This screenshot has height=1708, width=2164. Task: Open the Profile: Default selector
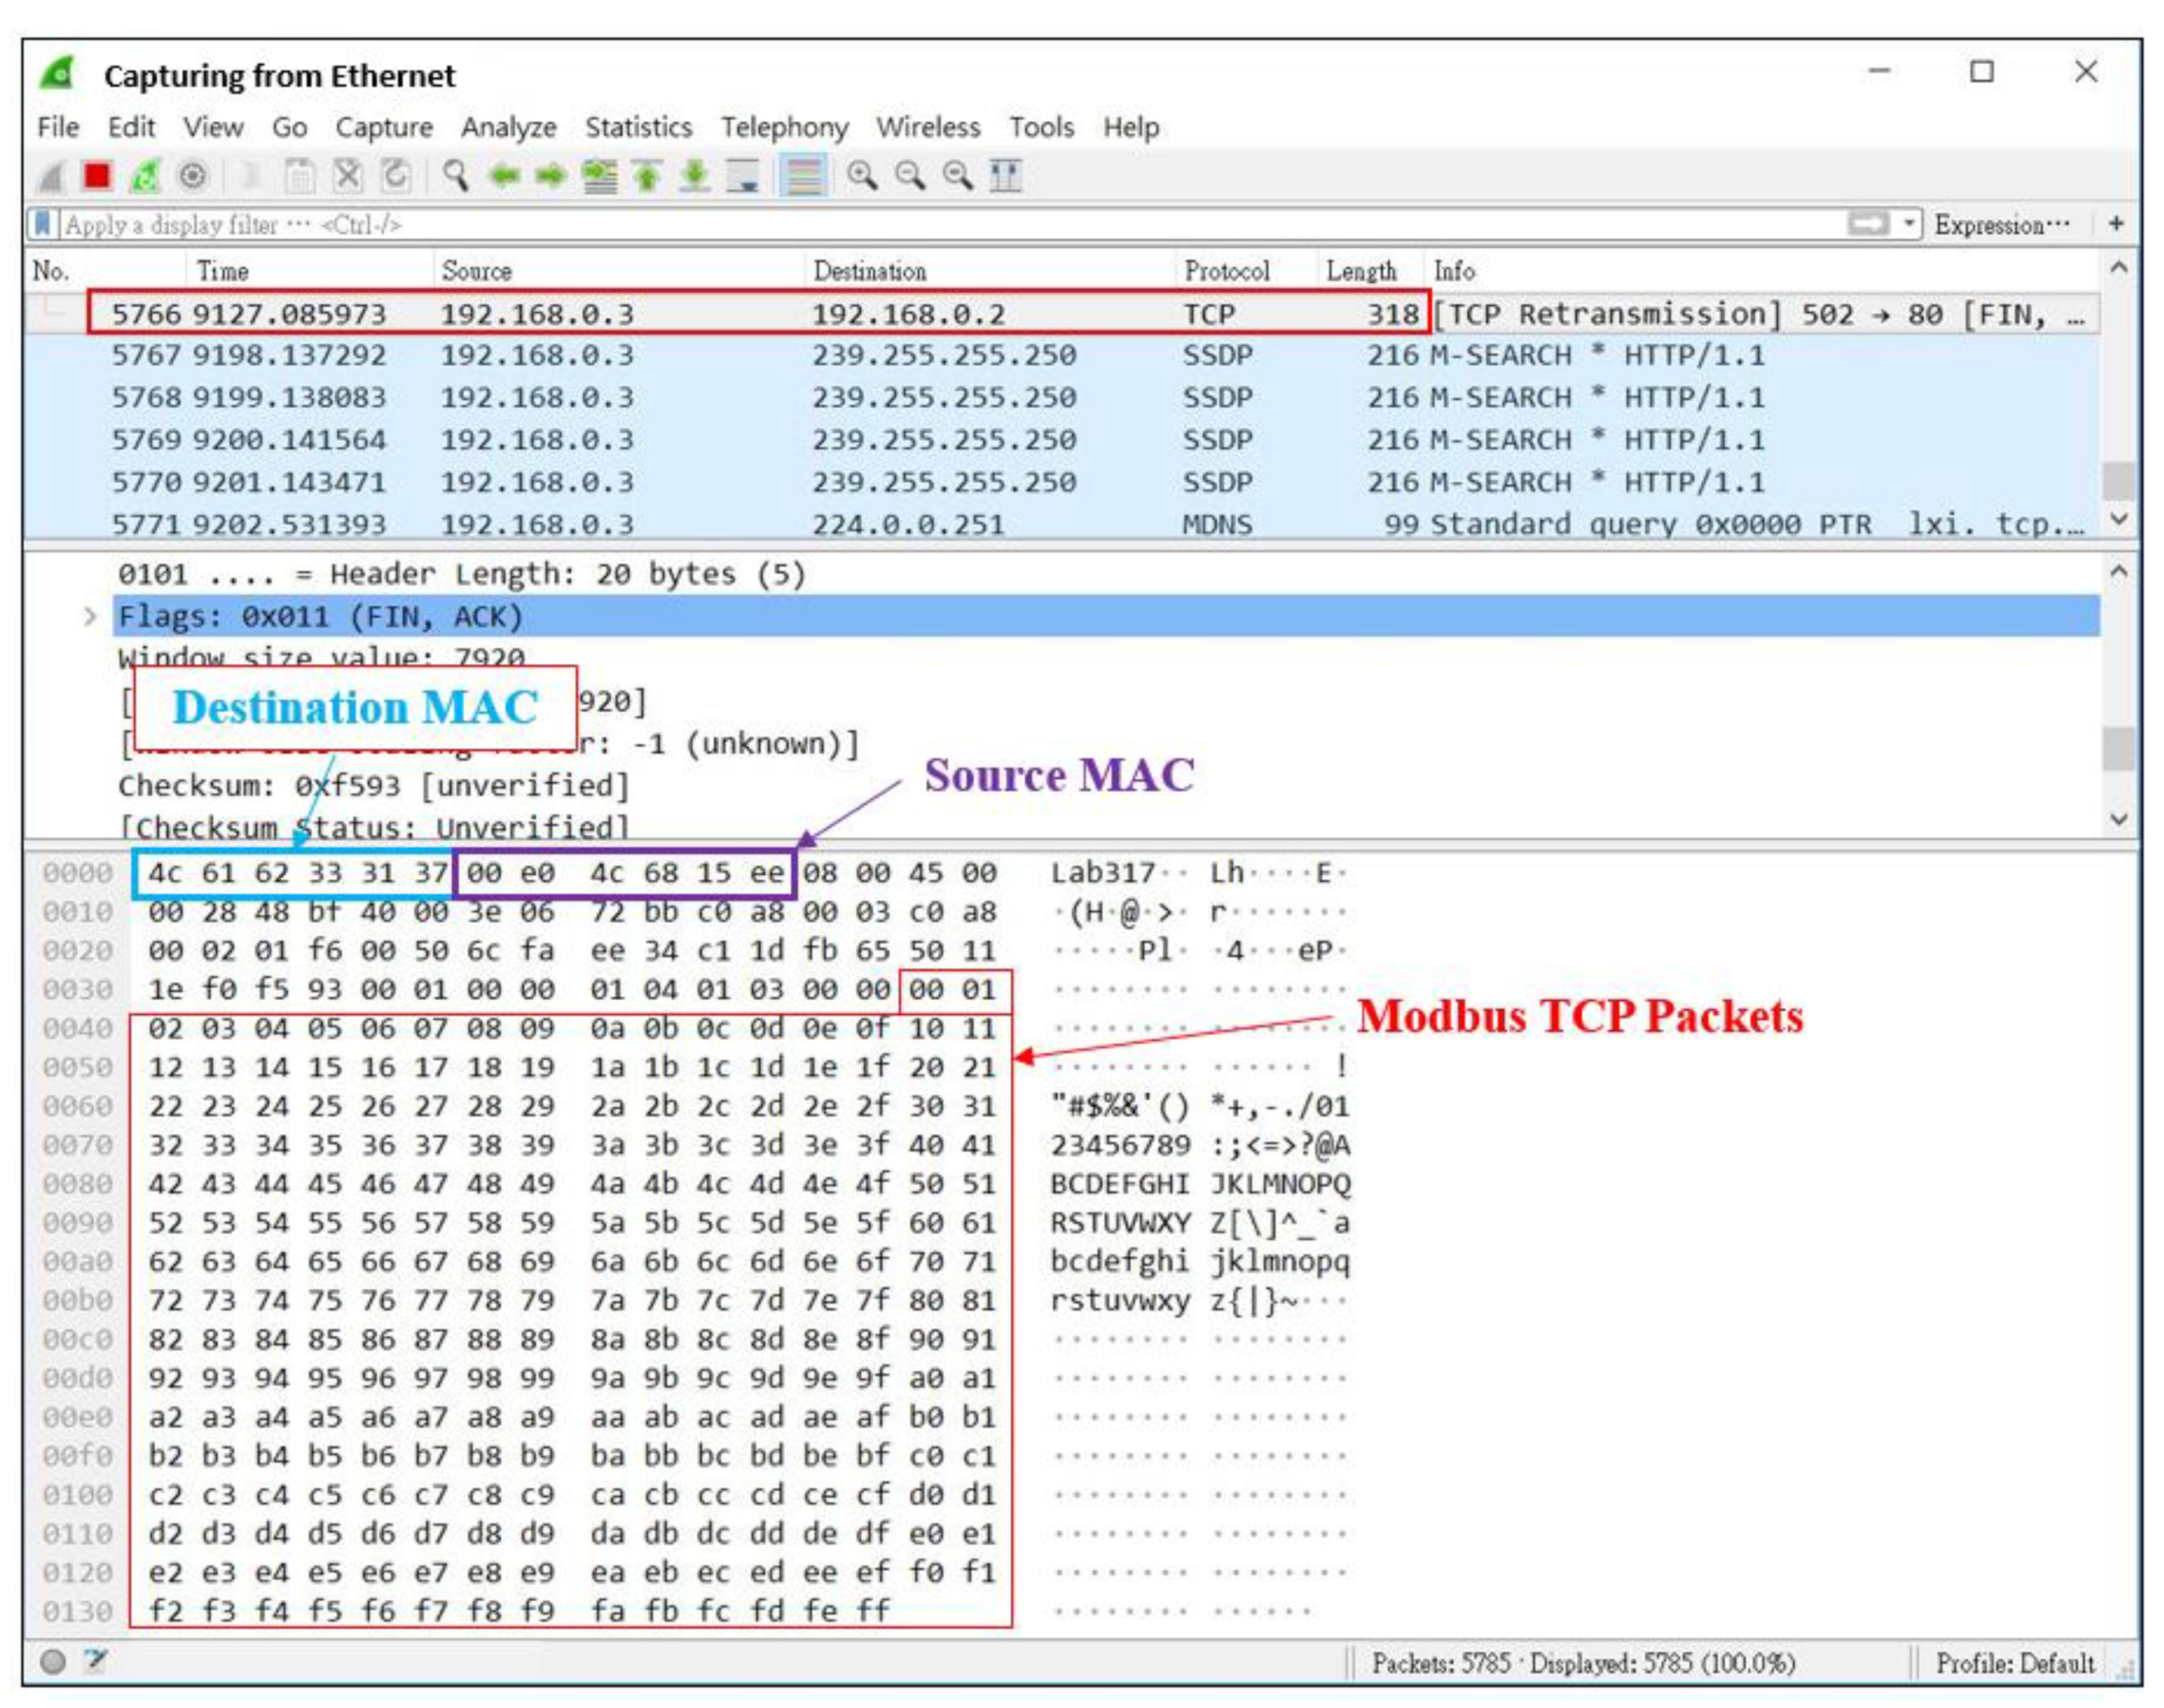coord(2014,1663)
